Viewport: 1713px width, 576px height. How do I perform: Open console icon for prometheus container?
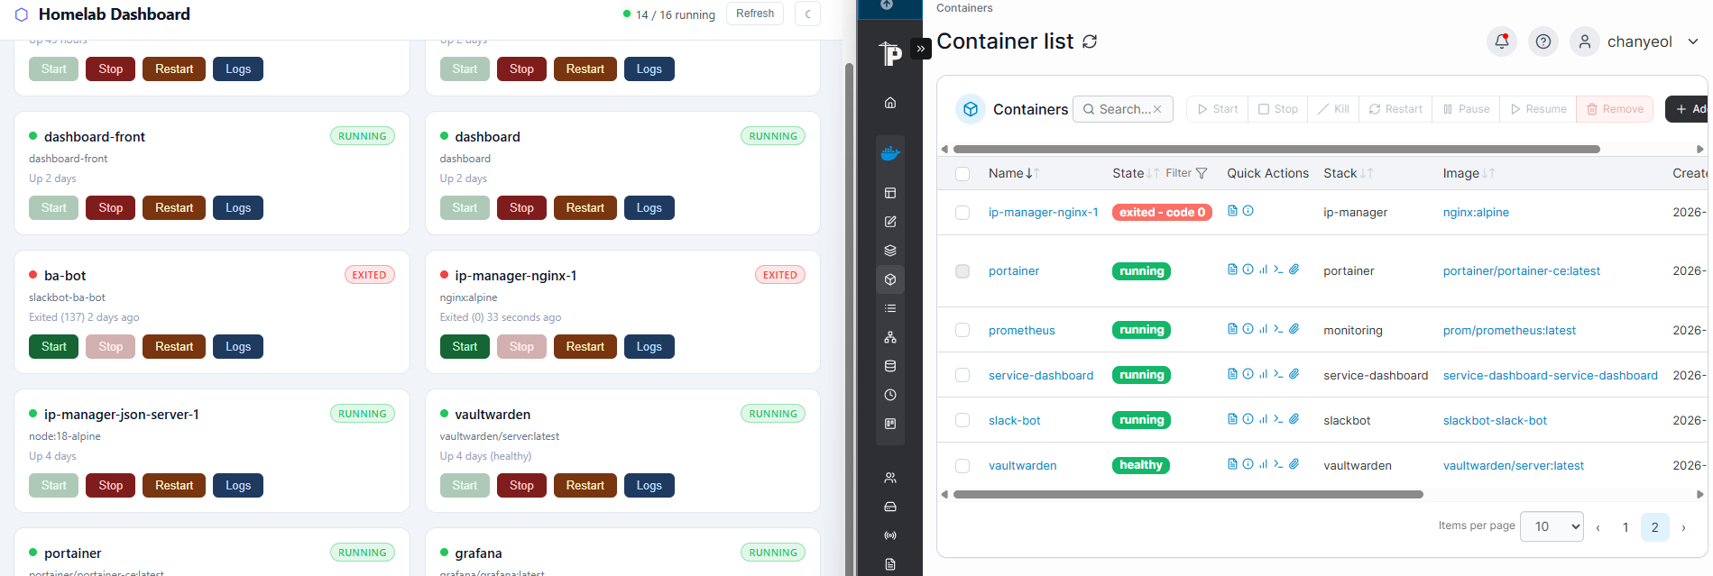click(1278, 329)
